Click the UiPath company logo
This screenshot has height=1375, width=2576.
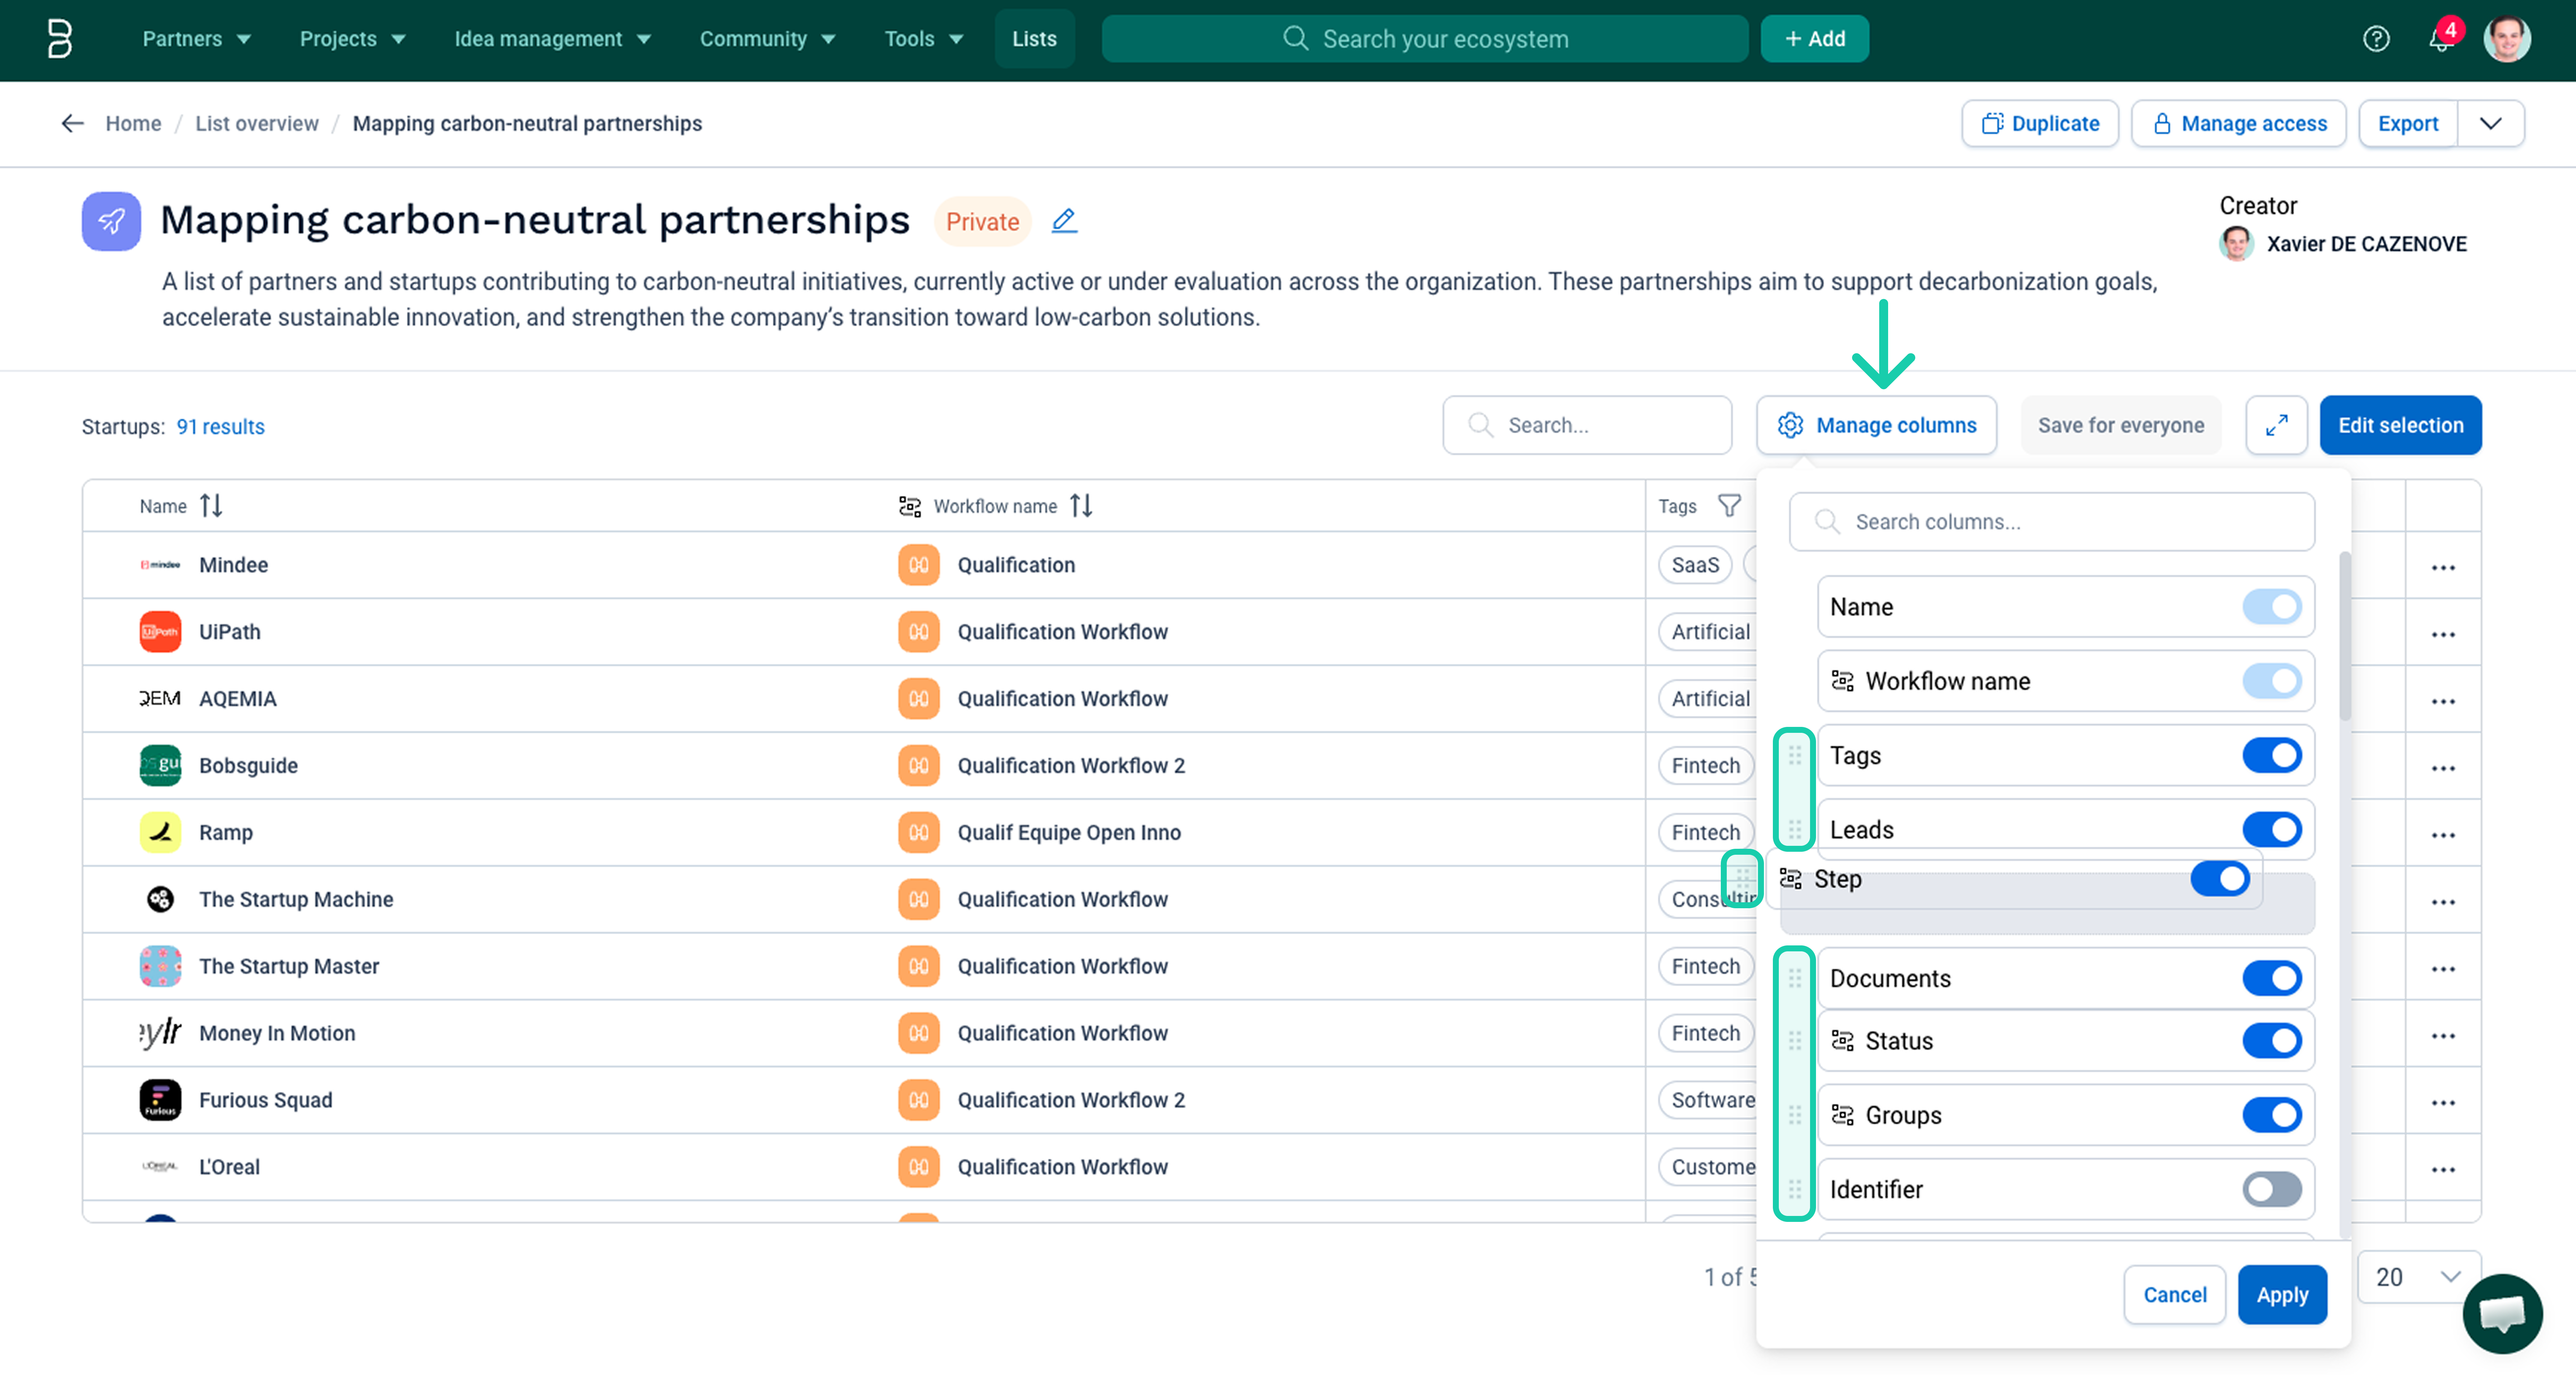(160, 631)
